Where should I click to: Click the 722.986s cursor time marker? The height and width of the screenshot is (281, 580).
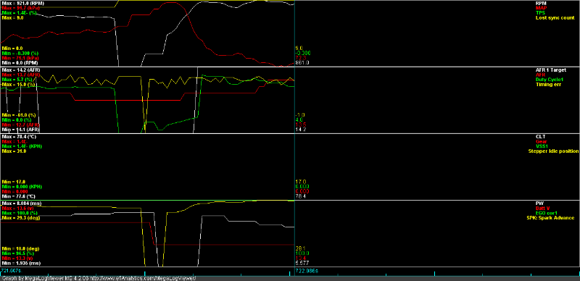click(x=307, y=271)
